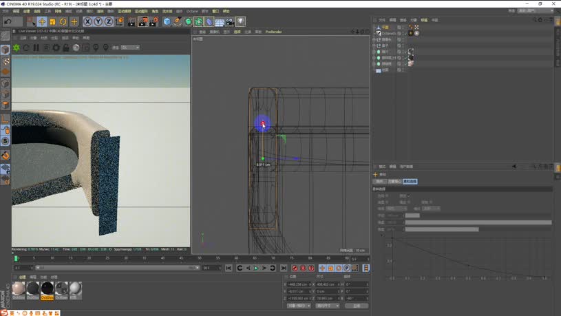Switch to Polygons mode
The width and height of the screenshot is (561, 316).
pyautogui.click(x=6, y=105)
